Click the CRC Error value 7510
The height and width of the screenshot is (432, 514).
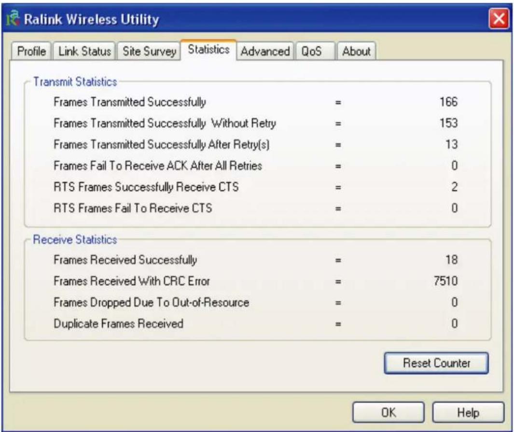[445, 281]
